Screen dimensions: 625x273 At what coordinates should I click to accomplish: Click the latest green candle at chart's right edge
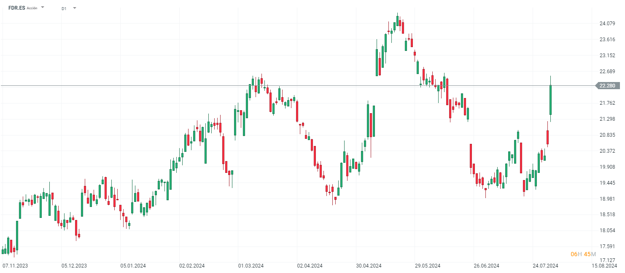[x=550, y=100]
